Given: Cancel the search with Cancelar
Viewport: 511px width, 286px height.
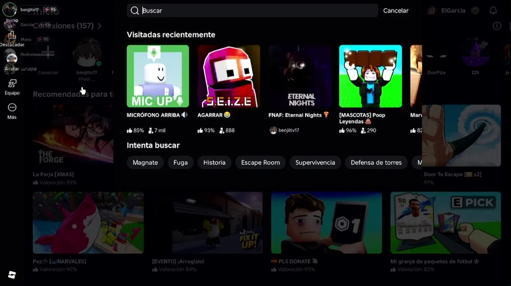Looking at the screenshot, I should pos(396,11).
